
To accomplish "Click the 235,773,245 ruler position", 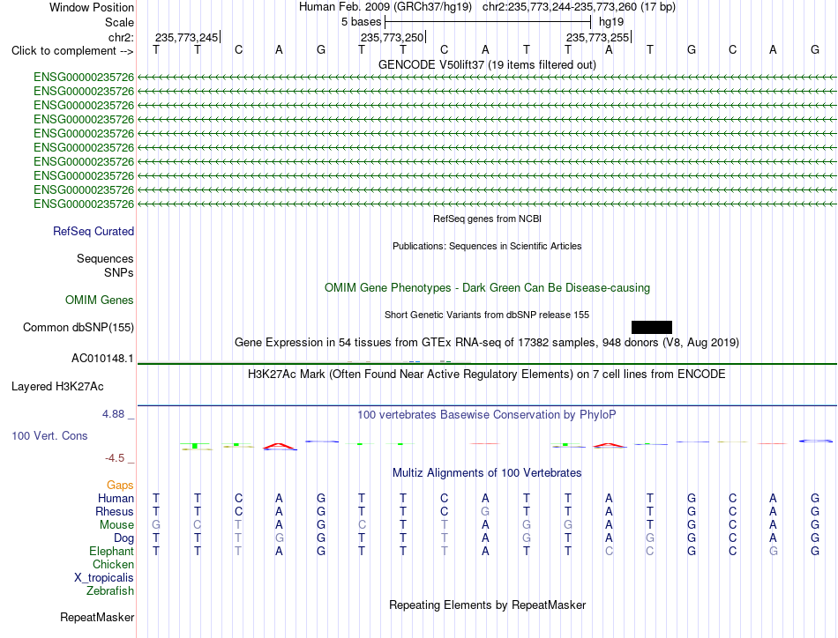I will point(186,37).
